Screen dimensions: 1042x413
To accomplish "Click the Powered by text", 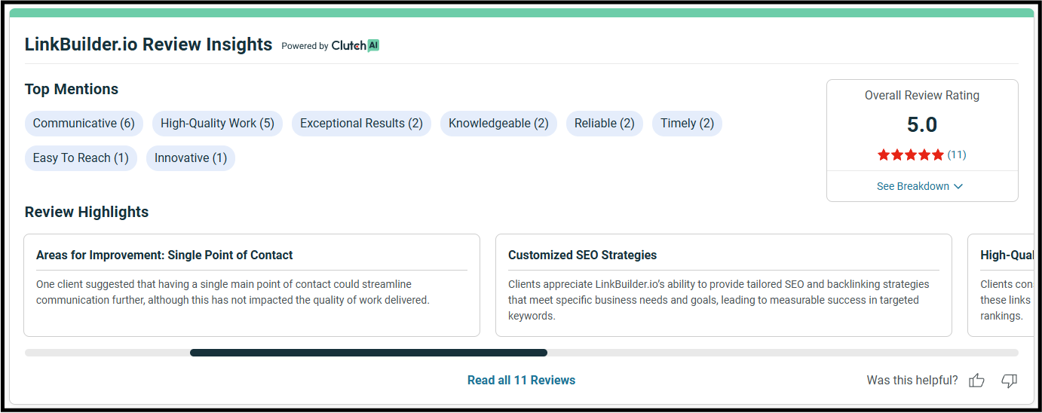I will coord(305,46).
